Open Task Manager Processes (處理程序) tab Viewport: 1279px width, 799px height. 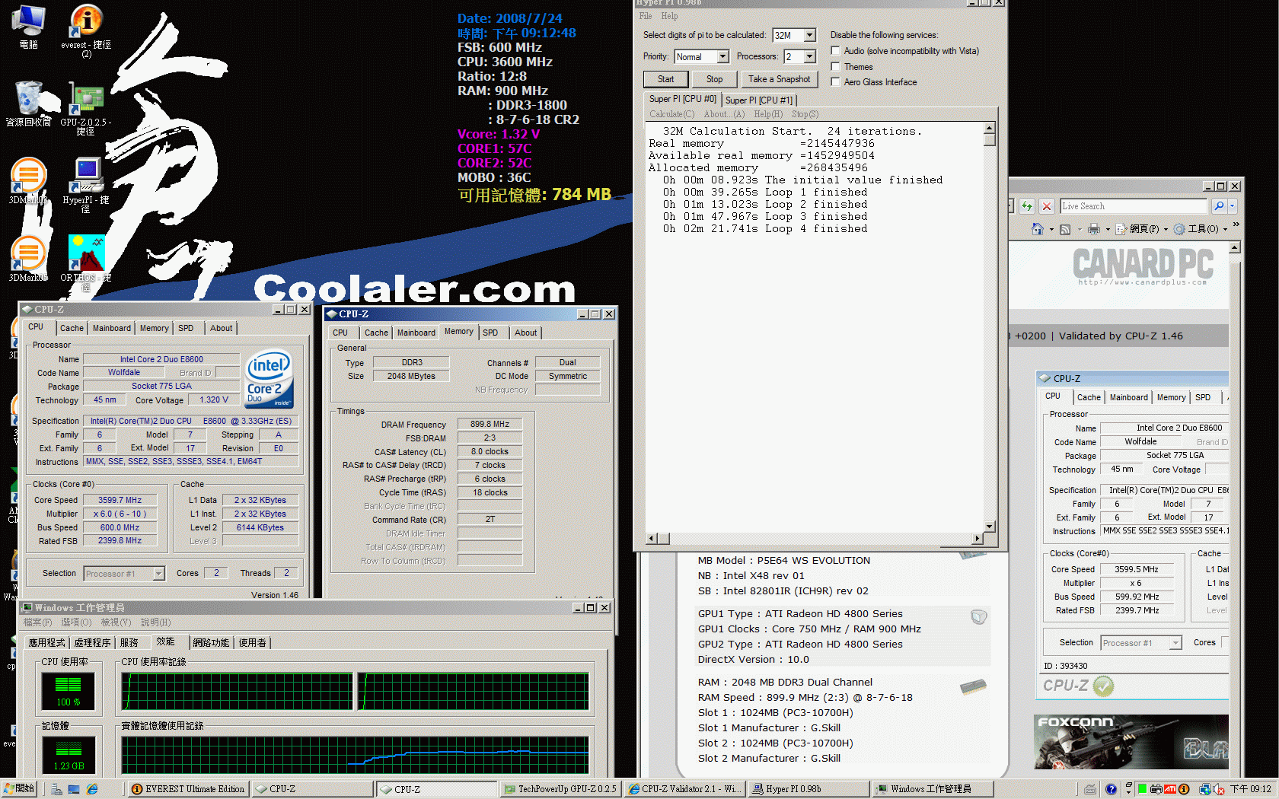93,643
